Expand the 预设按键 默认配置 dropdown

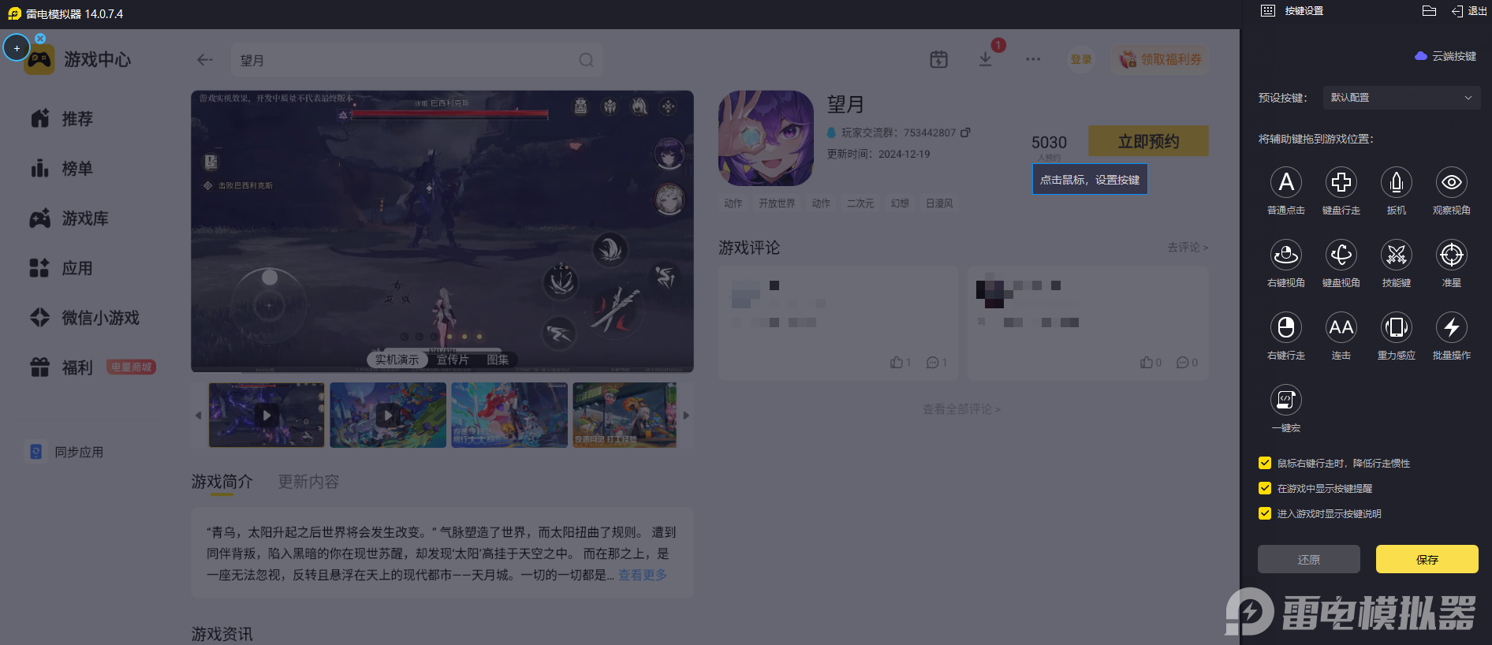pos(1401,98)
